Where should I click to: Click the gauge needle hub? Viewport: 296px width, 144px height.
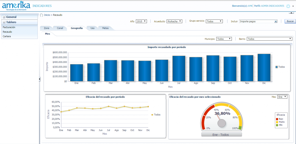[221, 124]
